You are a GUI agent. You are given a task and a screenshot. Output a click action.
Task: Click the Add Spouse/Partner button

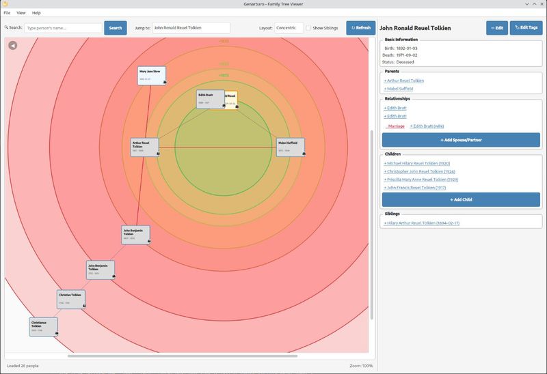click(x=461, y=139)
